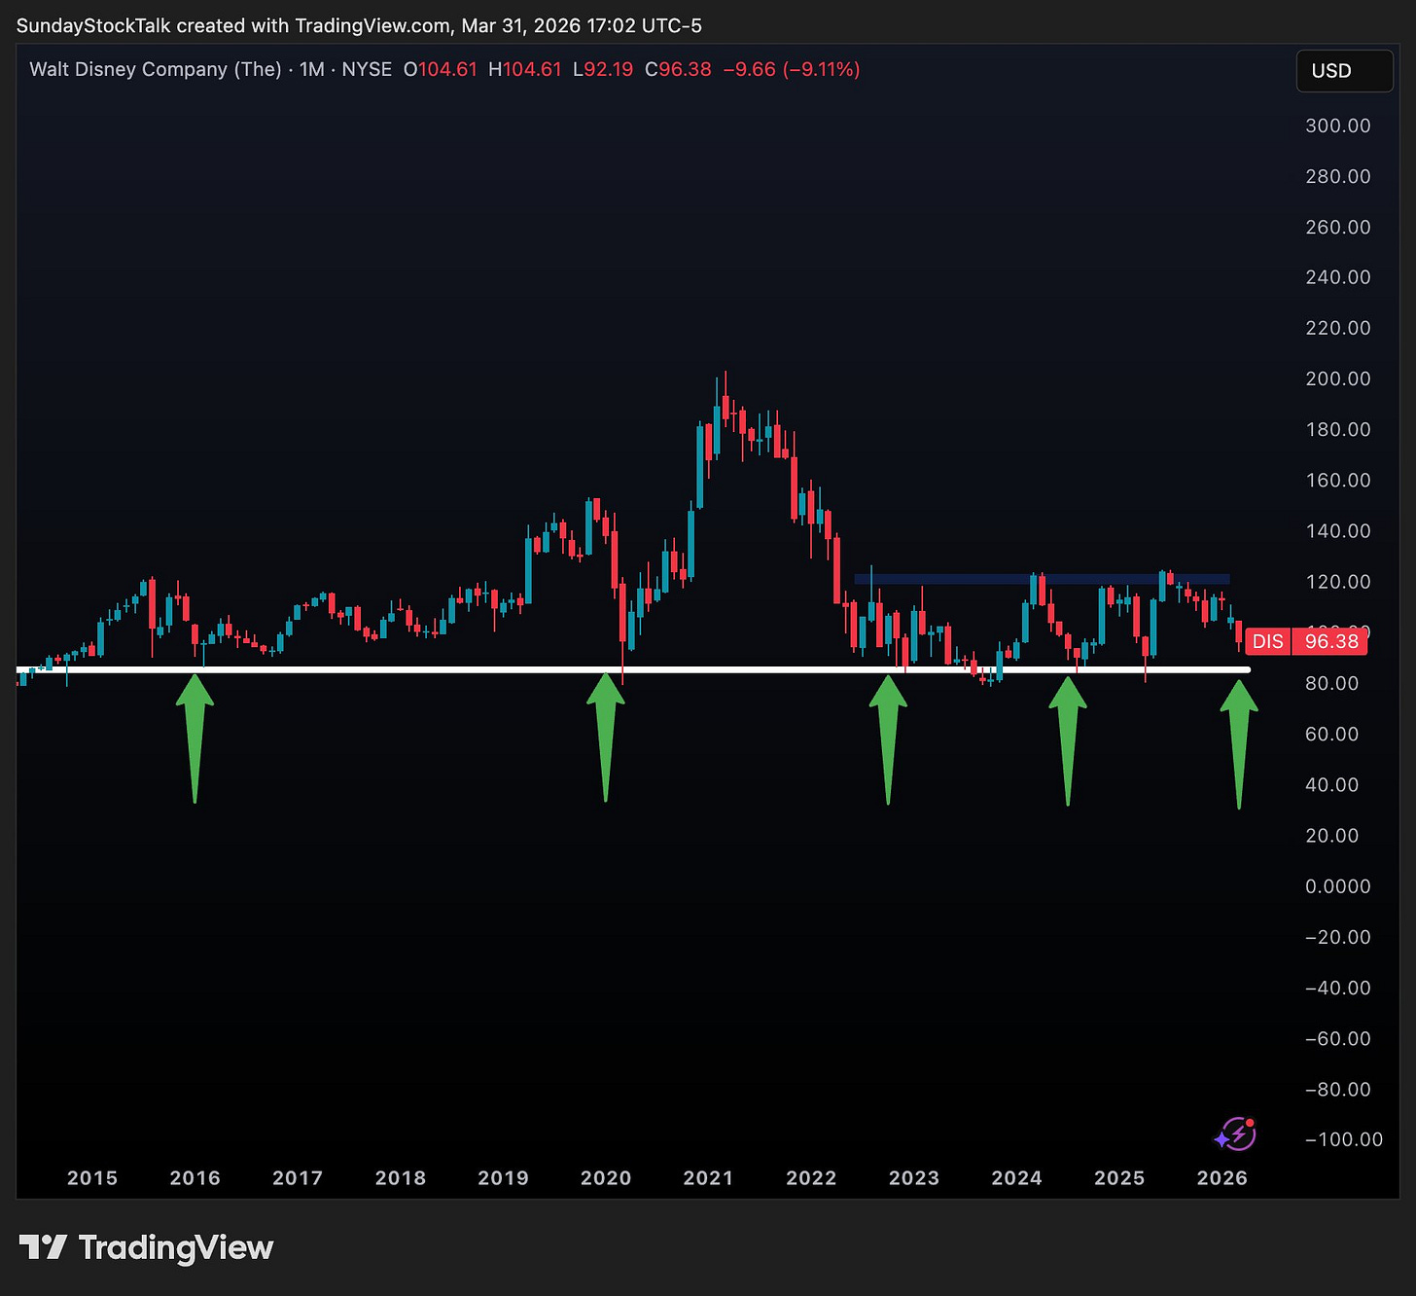Click the 40.00 price axis label

(1331, 784)
